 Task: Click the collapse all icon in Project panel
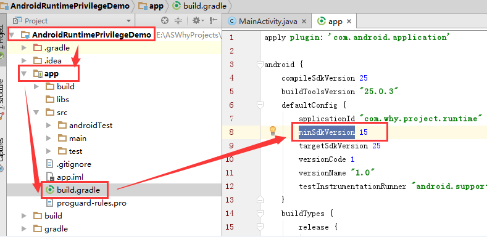coord(178,21)
